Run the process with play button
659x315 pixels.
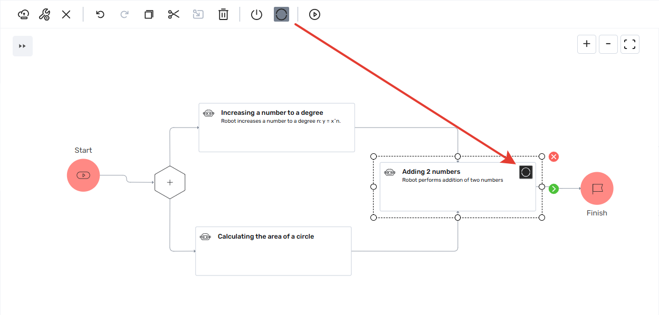[x=314, y=14]
